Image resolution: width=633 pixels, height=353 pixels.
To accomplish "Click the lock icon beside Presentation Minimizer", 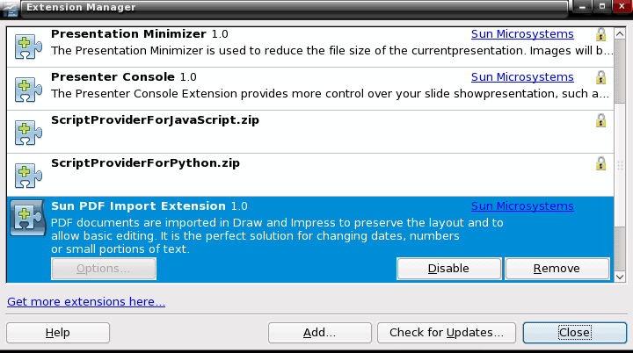I will click(x=600, y=34).
